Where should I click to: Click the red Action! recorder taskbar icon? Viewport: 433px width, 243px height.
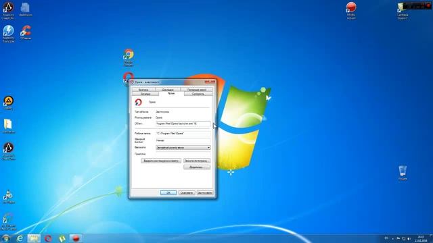[76, 238]
